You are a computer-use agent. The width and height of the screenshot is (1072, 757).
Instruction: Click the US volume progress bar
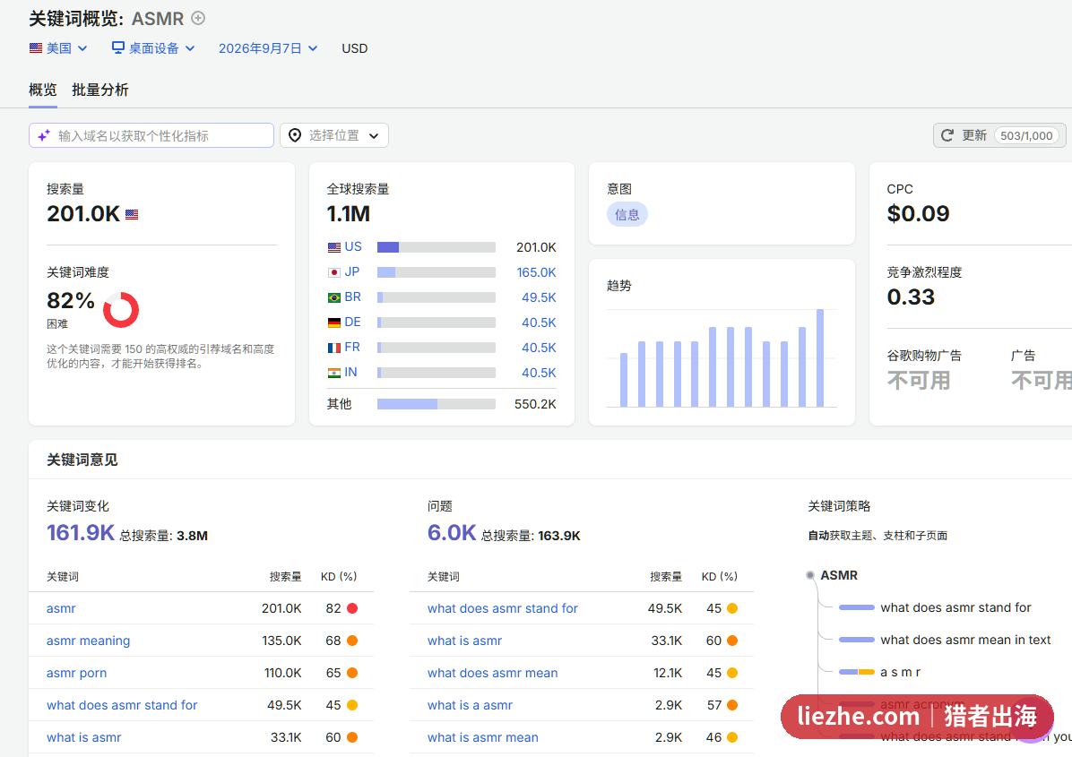[x=437, y=247]
